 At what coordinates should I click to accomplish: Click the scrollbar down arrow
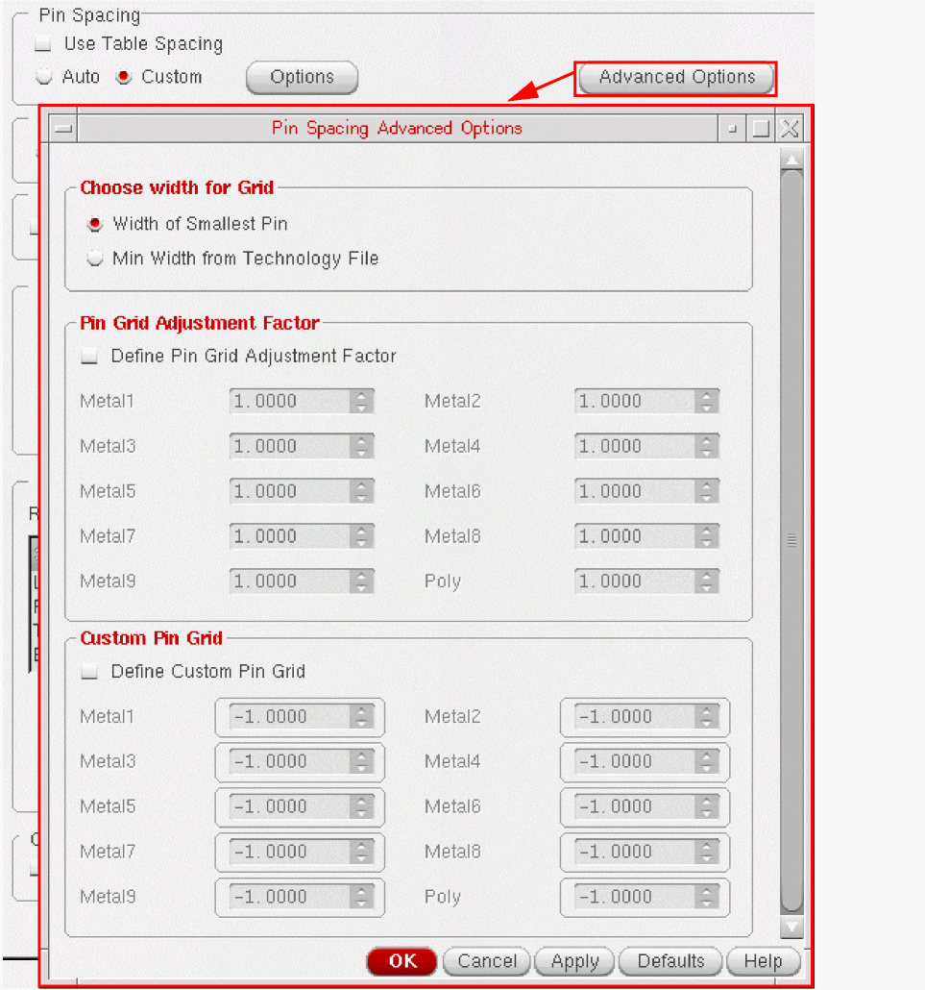(791, 927)
